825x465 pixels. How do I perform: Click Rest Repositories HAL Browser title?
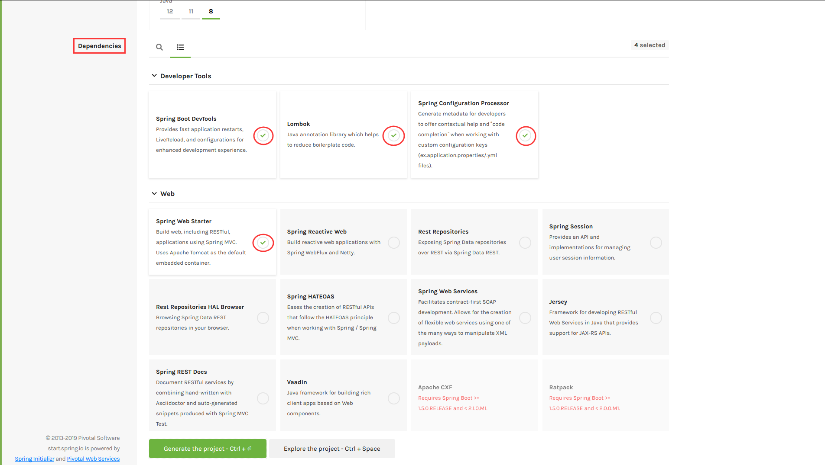tap(200, 307)
